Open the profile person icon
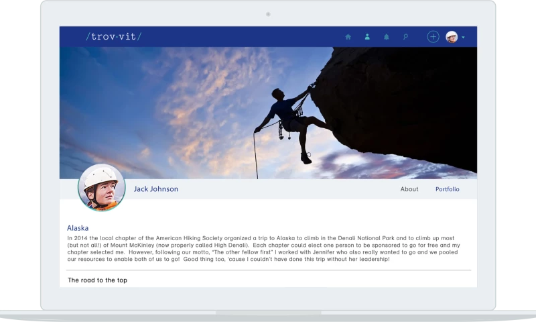This screenshot has width=536, height=322. pos(367,37)
